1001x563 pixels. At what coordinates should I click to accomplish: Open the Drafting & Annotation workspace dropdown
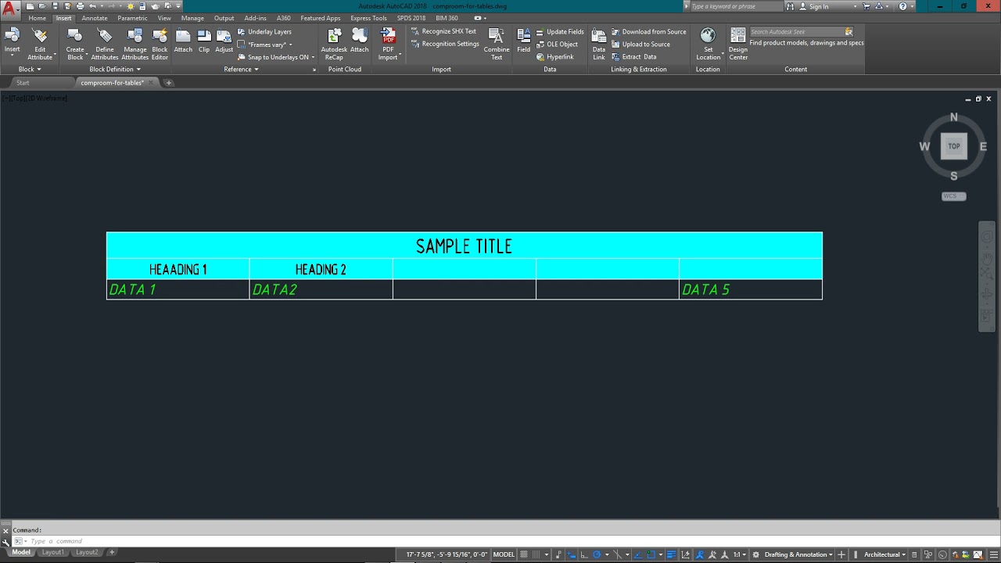(798, 554)
